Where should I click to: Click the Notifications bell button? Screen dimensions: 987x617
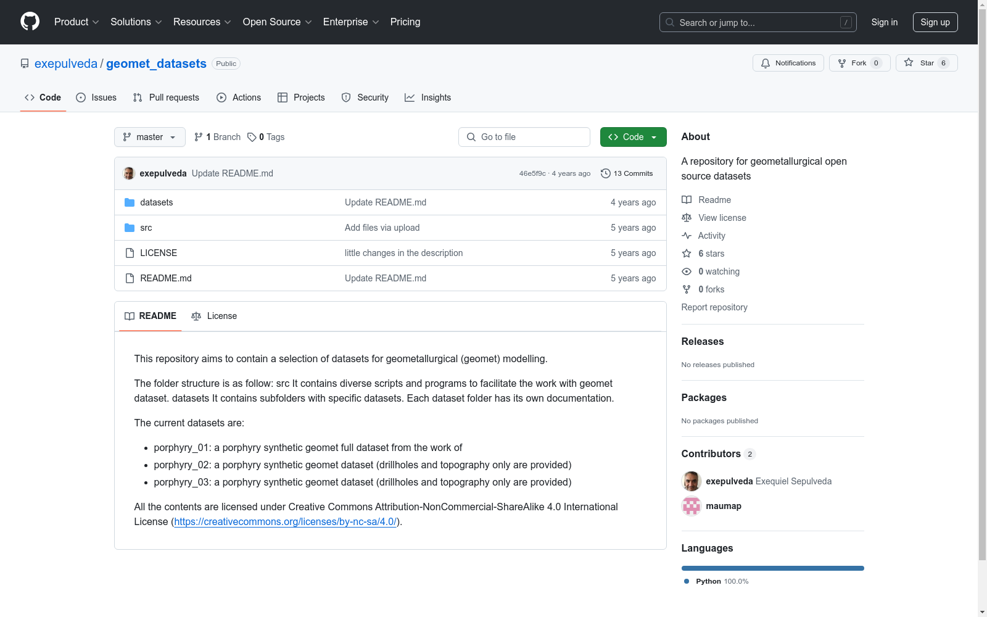point(788,63)
